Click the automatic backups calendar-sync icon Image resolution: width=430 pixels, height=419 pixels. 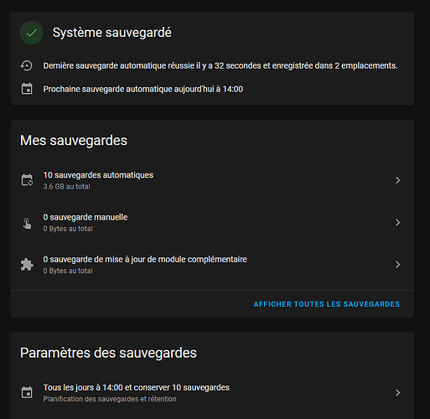[27, 180]
